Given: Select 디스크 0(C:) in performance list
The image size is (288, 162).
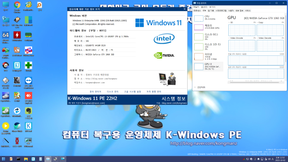Looking at the screenshot, I should [209, 37].
